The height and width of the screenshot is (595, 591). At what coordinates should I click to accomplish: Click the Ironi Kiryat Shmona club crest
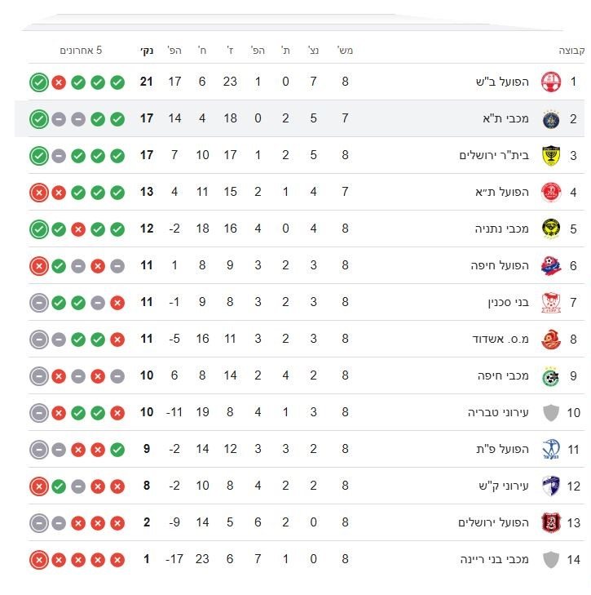552,486
